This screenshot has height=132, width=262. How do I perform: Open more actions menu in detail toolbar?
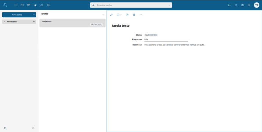tap(141, 15)
